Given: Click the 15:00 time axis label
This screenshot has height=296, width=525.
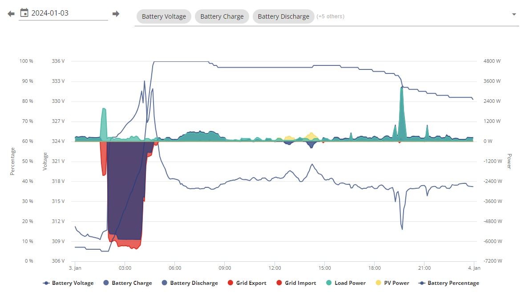Looking at the screenshot, I should (324, 268).
